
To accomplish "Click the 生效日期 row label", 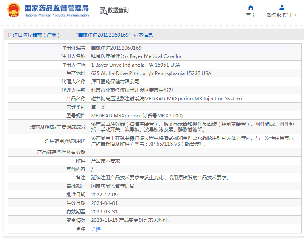I will pos(76,203).
